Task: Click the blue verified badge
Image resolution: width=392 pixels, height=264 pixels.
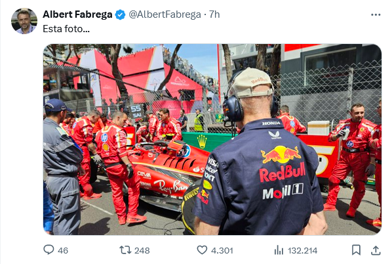Action: (x=120, y=14)
